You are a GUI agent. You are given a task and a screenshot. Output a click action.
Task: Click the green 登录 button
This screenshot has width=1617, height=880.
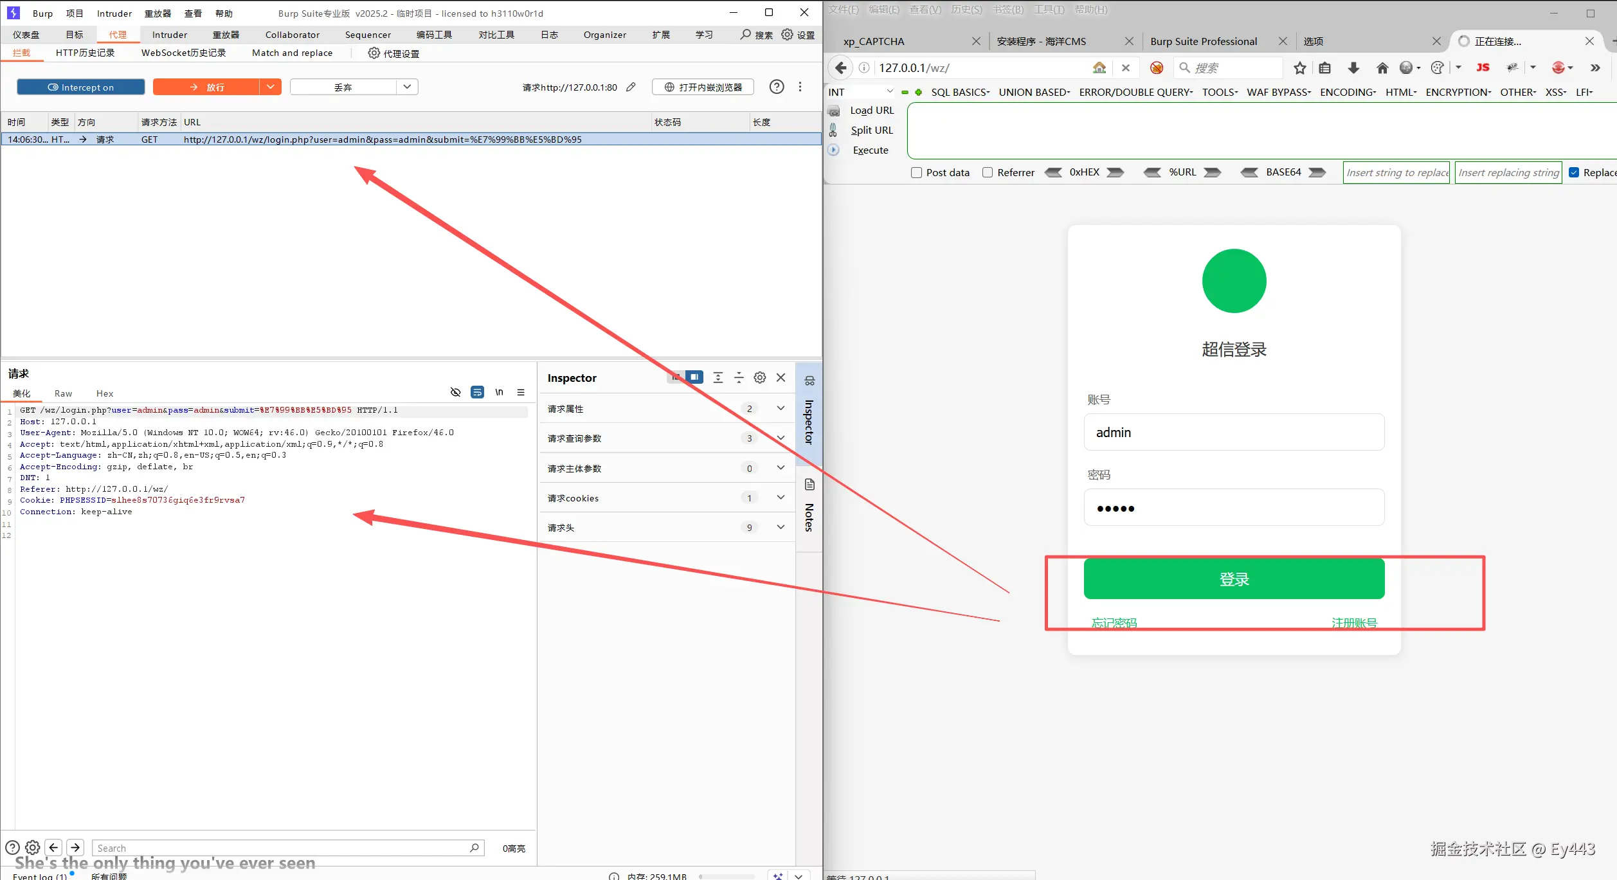pyautogui.click(x=1234, y=579)
